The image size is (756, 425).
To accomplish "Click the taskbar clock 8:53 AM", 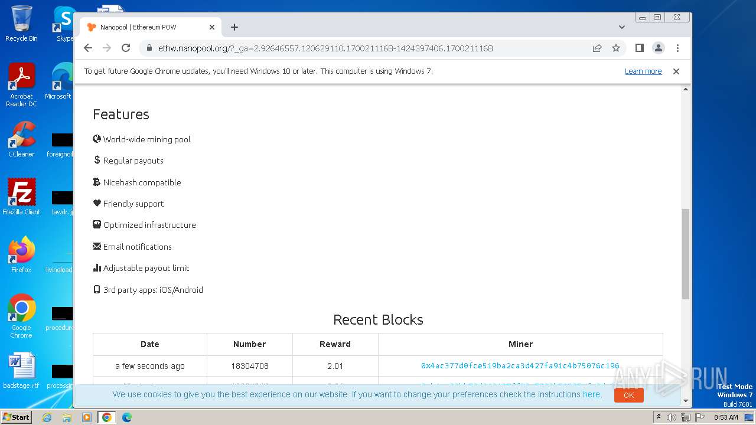I will point(726,417).
